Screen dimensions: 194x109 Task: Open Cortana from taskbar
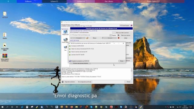[12, 107]
